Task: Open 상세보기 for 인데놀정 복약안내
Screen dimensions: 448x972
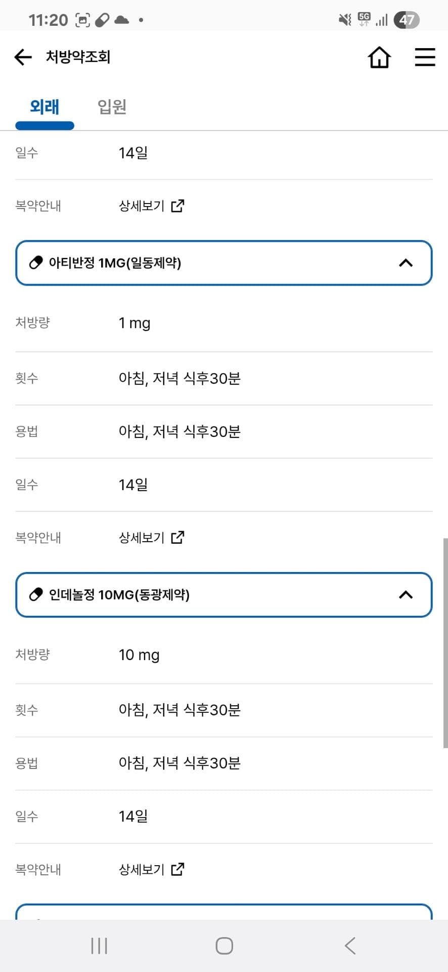Action: pos(142,869)
